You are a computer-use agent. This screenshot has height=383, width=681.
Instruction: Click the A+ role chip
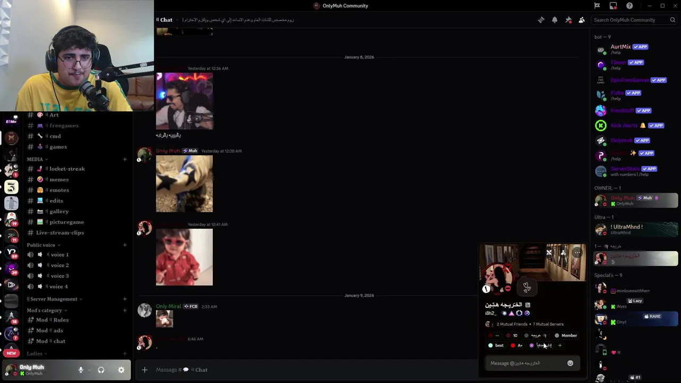517,345
